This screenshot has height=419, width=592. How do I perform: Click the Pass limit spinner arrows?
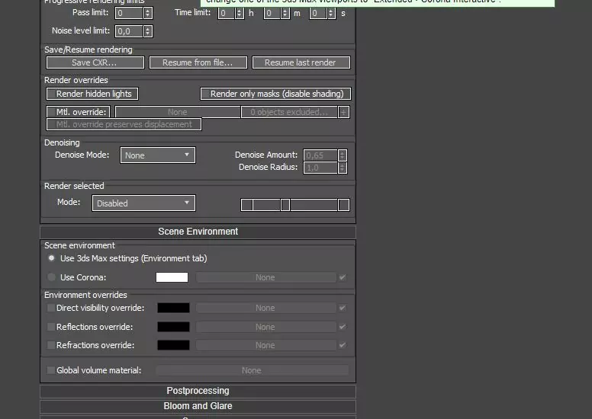148,13
